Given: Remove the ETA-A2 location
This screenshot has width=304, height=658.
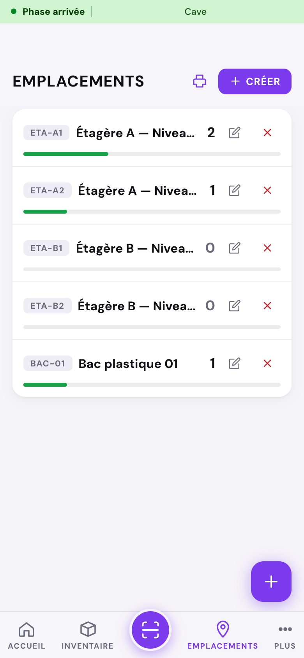Looking at the screenshot, I should click(267, 190).
